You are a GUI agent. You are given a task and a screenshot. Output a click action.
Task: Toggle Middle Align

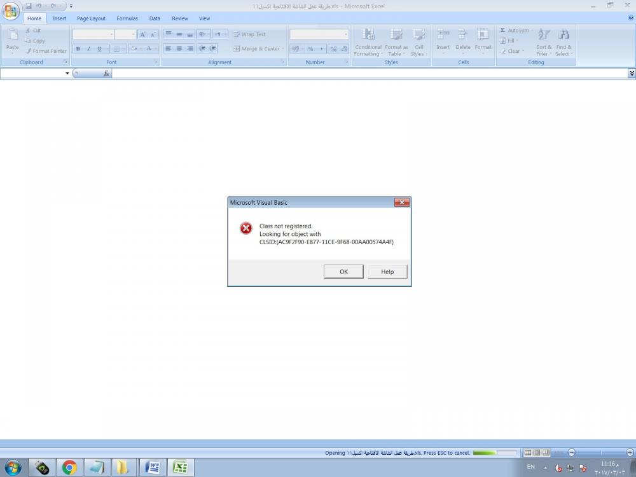179,34
